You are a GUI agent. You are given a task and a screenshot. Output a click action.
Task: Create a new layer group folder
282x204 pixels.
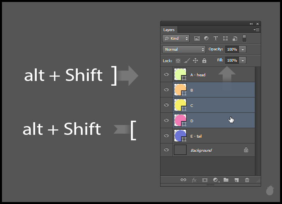click(226, 180)
